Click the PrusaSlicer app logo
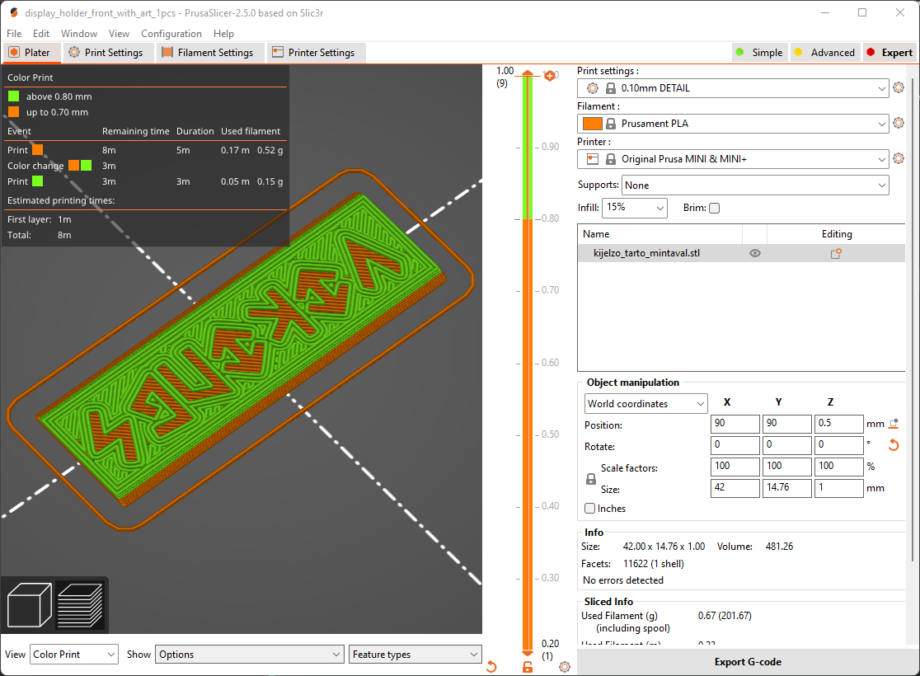The height and width of the screenshot is (676, 920). click(x=13, y=12)
